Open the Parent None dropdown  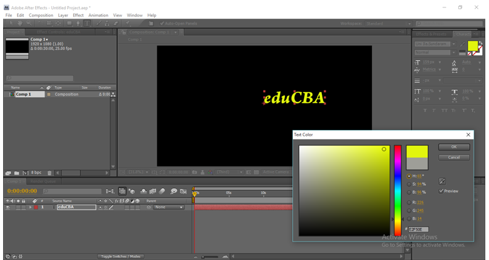(x=169, y=207)
